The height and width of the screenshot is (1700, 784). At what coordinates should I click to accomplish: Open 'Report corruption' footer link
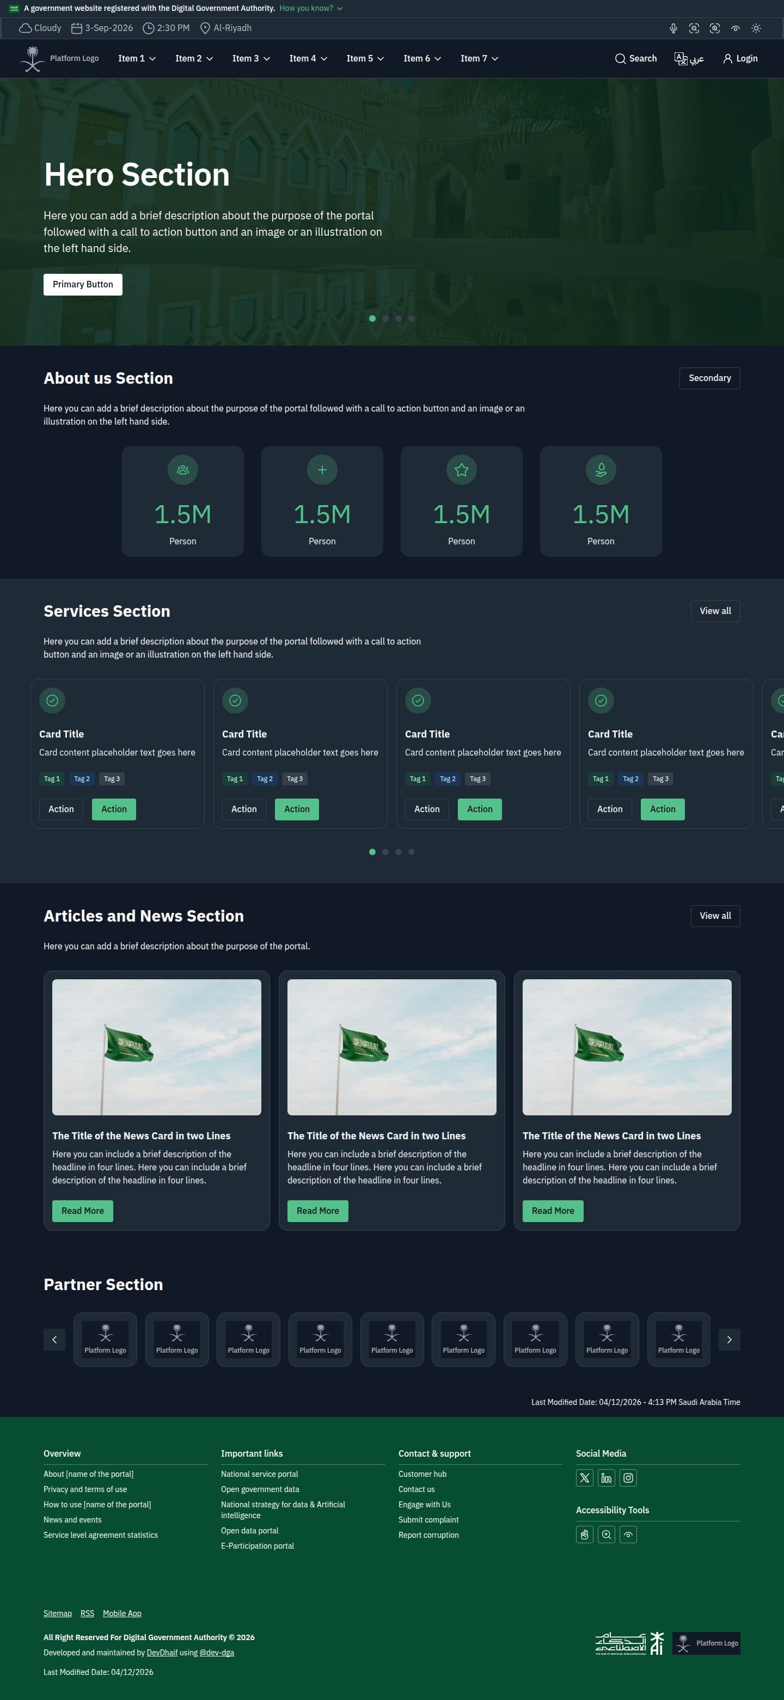click(x=428, y=1535)
